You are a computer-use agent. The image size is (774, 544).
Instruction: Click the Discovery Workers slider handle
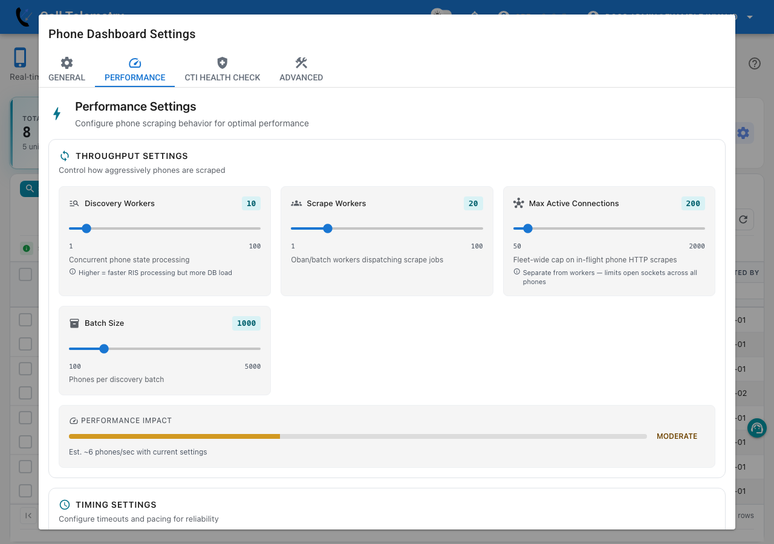[x=86, y=228]
